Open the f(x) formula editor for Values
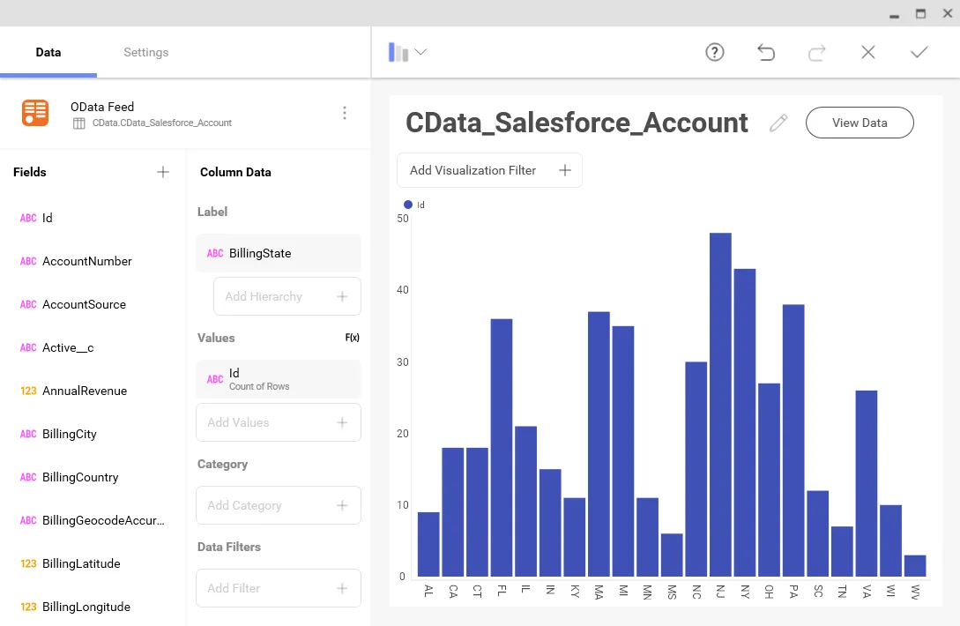This screenshot has height=626, width=960. (x=352, y=337)
